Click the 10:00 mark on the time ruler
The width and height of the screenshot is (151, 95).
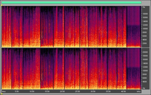tap(32, 91)
